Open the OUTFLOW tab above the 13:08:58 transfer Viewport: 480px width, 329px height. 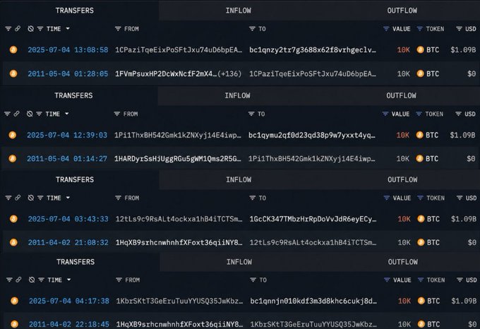(402, 11)
